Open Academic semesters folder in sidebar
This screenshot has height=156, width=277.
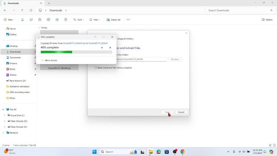coord(18,87)
